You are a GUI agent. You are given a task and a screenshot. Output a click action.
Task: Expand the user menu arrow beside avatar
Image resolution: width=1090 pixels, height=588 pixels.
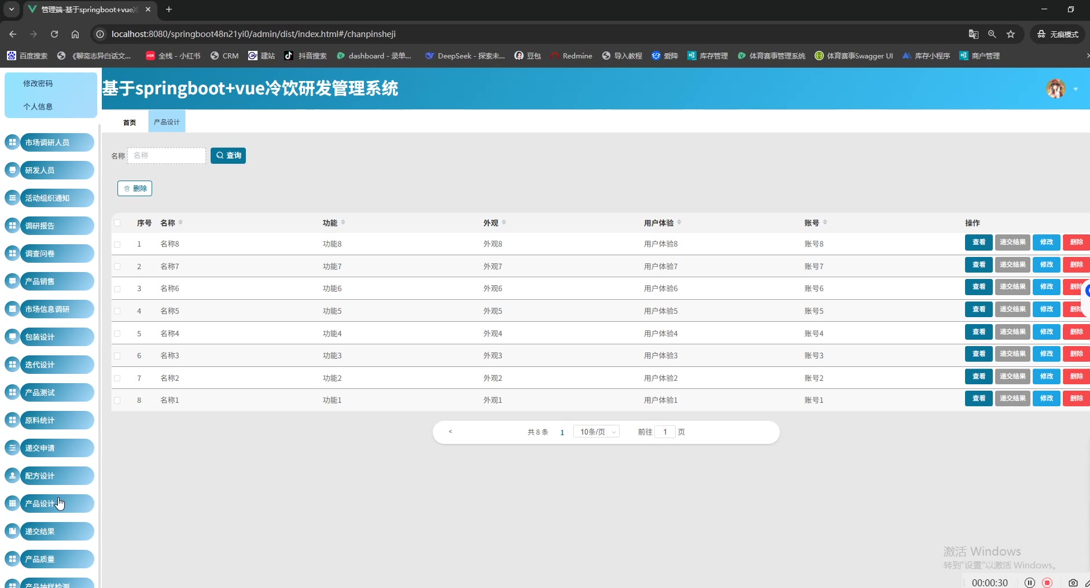[x=1076, y=89]
